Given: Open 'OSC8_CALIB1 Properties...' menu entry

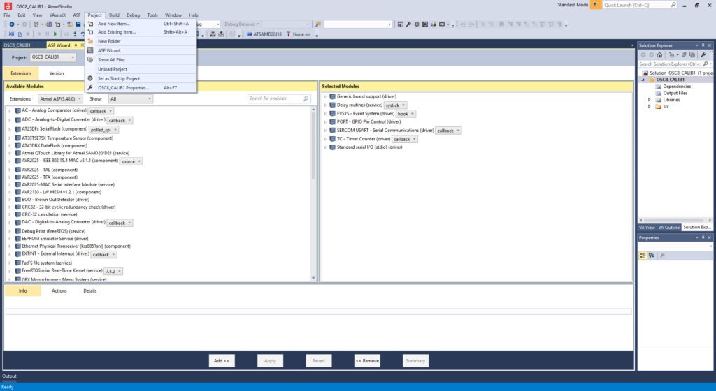Looking at the screenshot, I should (141, 87).
